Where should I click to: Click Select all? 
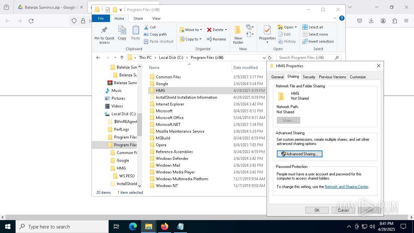(x=313, y=27)
